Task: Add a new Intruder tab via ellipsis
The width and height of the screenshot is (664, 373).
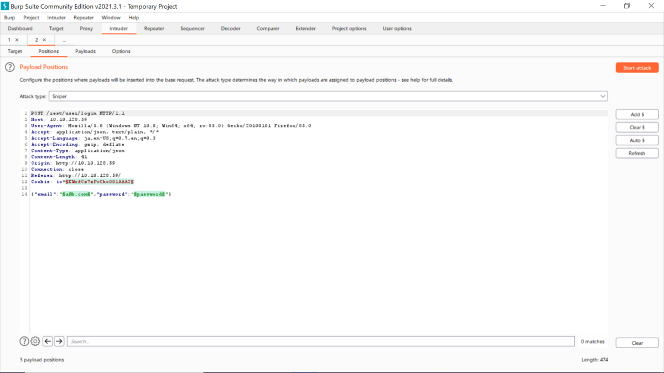Action: click(64, 40)
